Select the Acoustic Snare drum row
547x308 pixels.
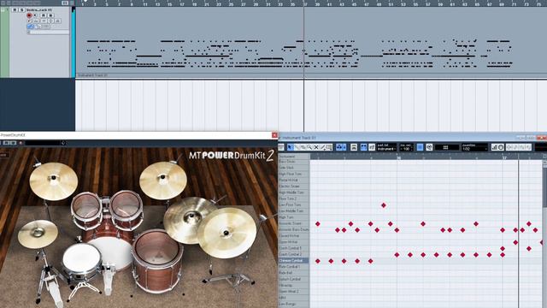[293, 223]
